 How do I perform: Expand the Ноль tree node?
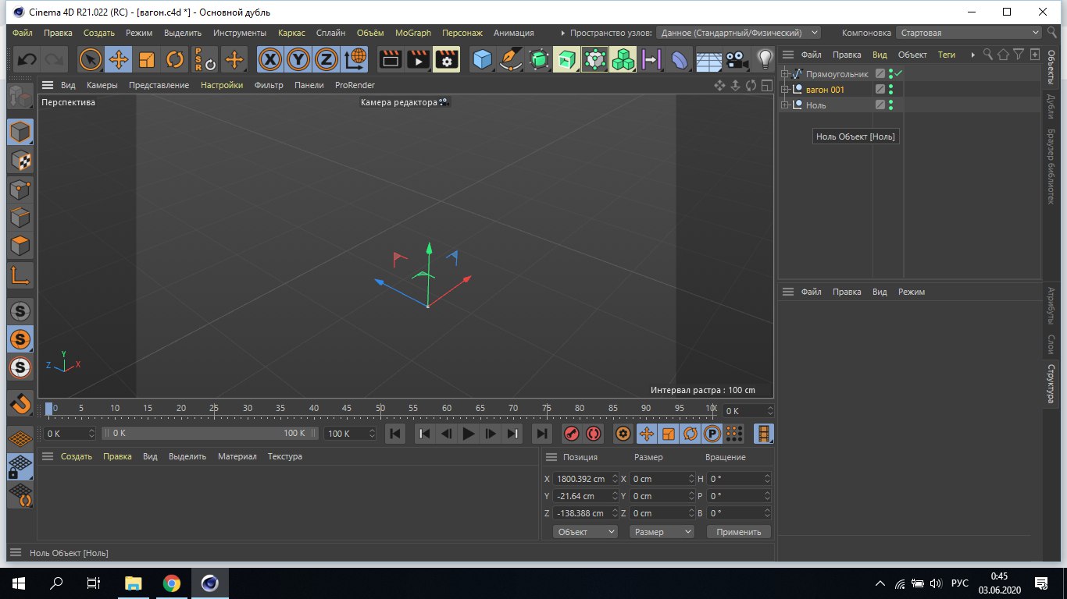tap(785, 105)
